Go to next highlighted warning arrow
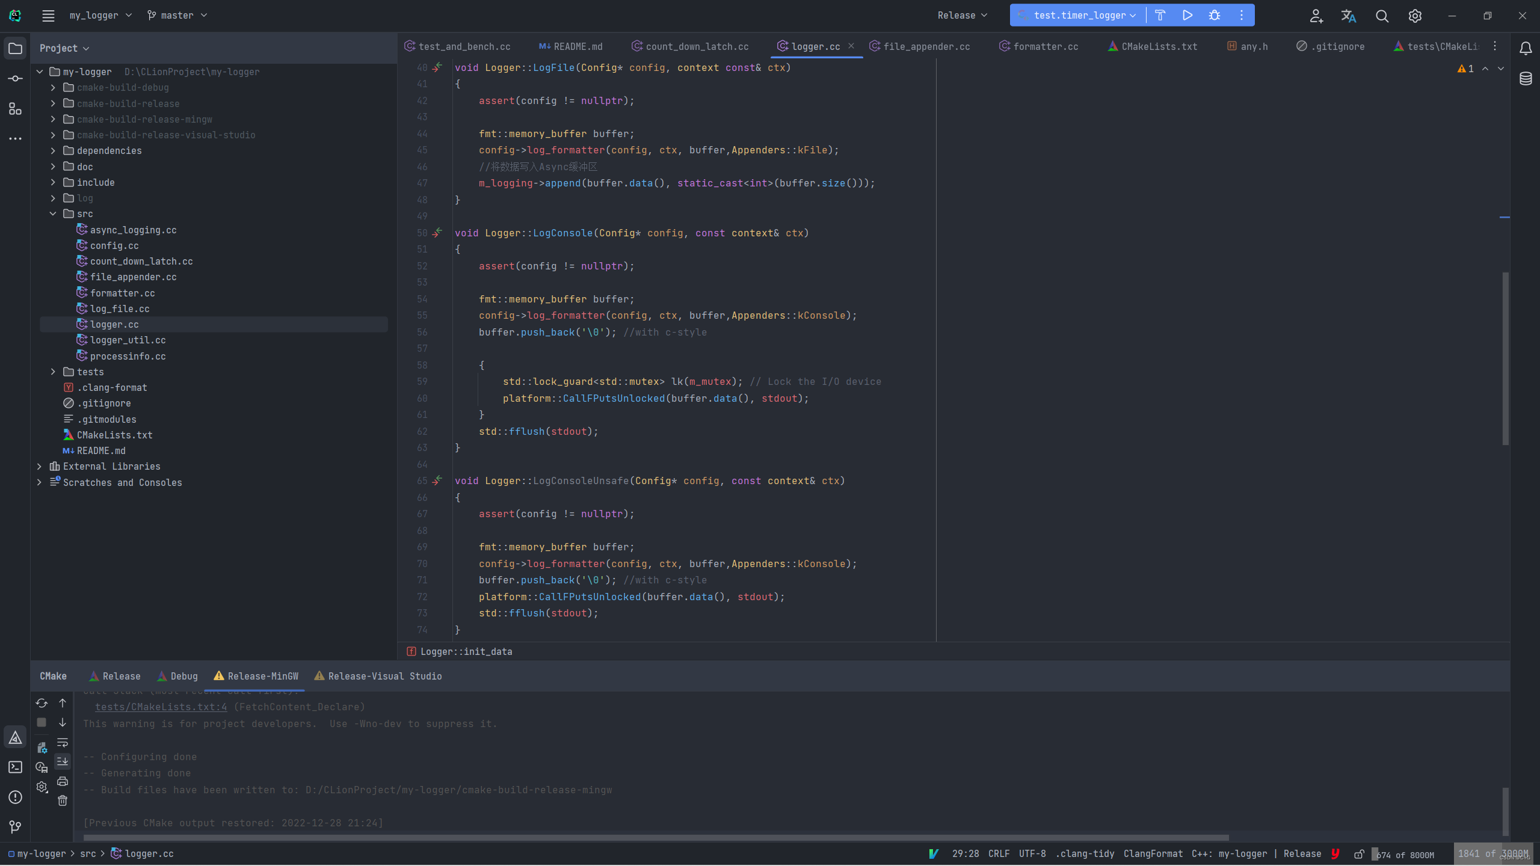Screen dimensions: 1540x866 coord(1501,69)
